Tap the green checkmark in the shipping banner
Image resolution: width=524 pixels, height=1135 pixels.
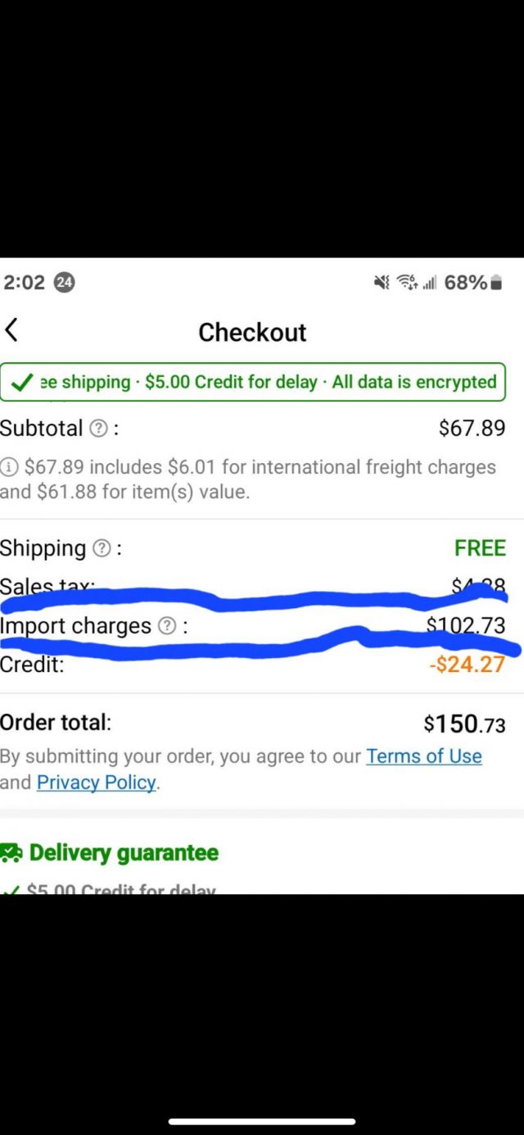(x=23, y=383)
